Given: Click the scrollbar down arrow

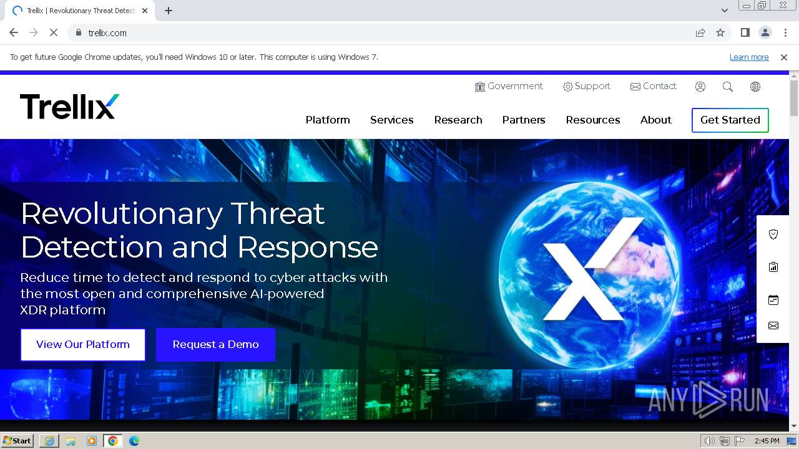Looking at the screenshot, I should point(794,427).
